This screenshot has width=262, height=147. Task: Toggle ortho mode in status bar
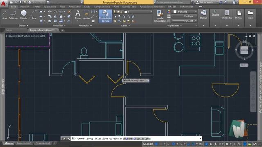(169, 144)
